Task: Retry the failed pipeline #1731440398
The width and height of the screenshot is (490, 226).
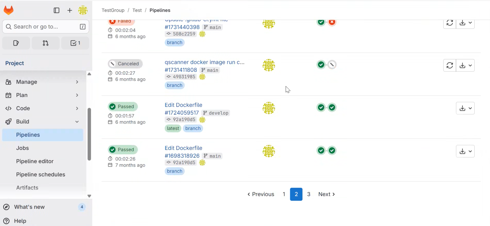Action: (x=450, y=23)
